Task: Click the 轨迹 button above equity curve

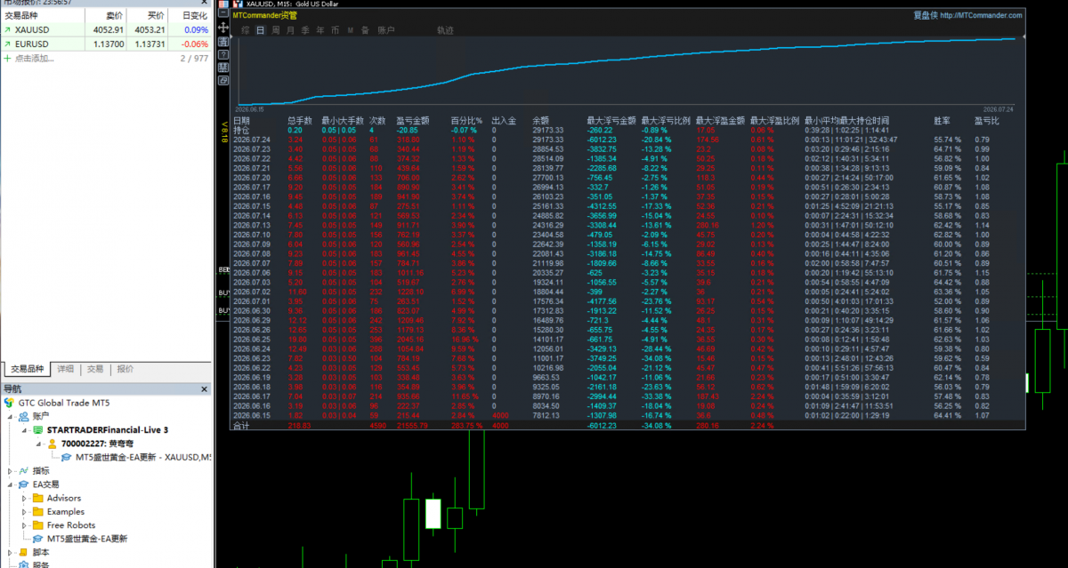Action: (445, 30)
